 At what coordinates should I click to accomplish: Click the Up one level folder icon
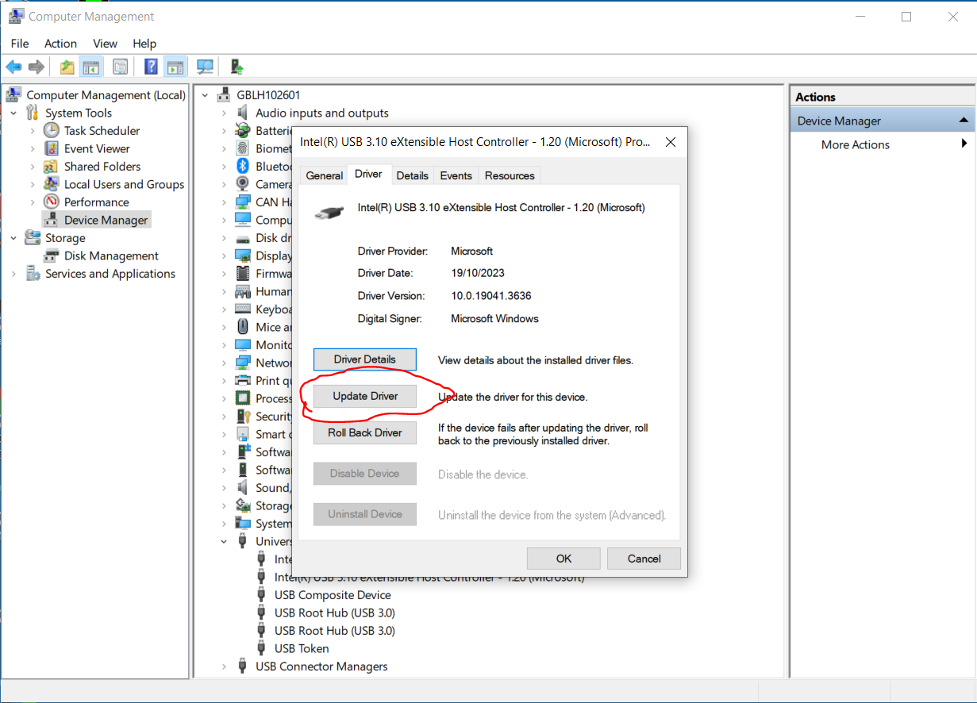67,67
